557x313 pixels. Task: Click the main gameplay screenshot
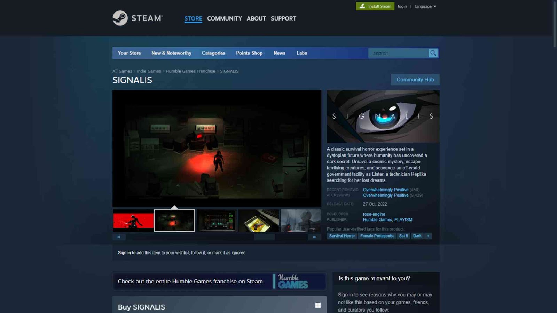tap(217, 149)
